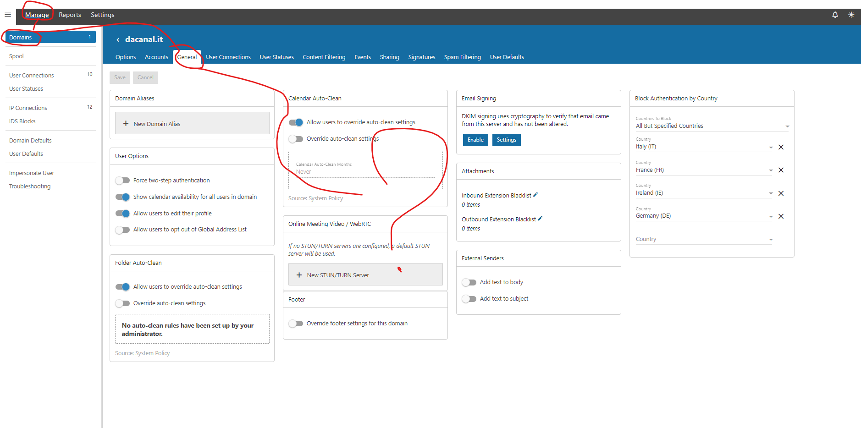This screenshot has width=861, height=428.
Task: Open the empty Country dropdown
Action: 704,239
